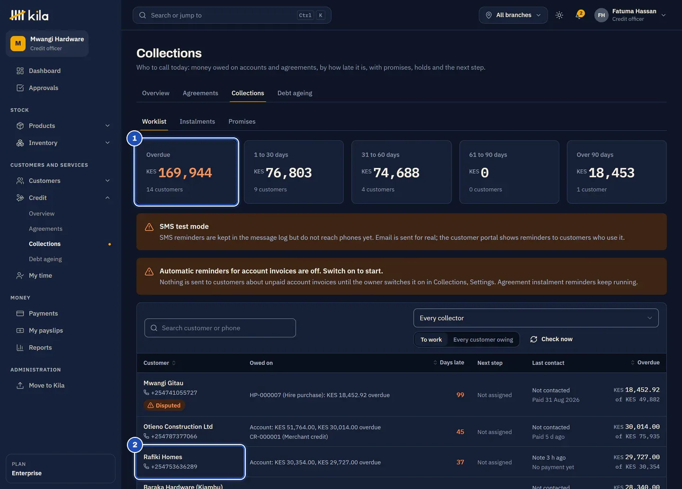Click the Search customer or phone field
682x489 pixels.
pos(220,328)
